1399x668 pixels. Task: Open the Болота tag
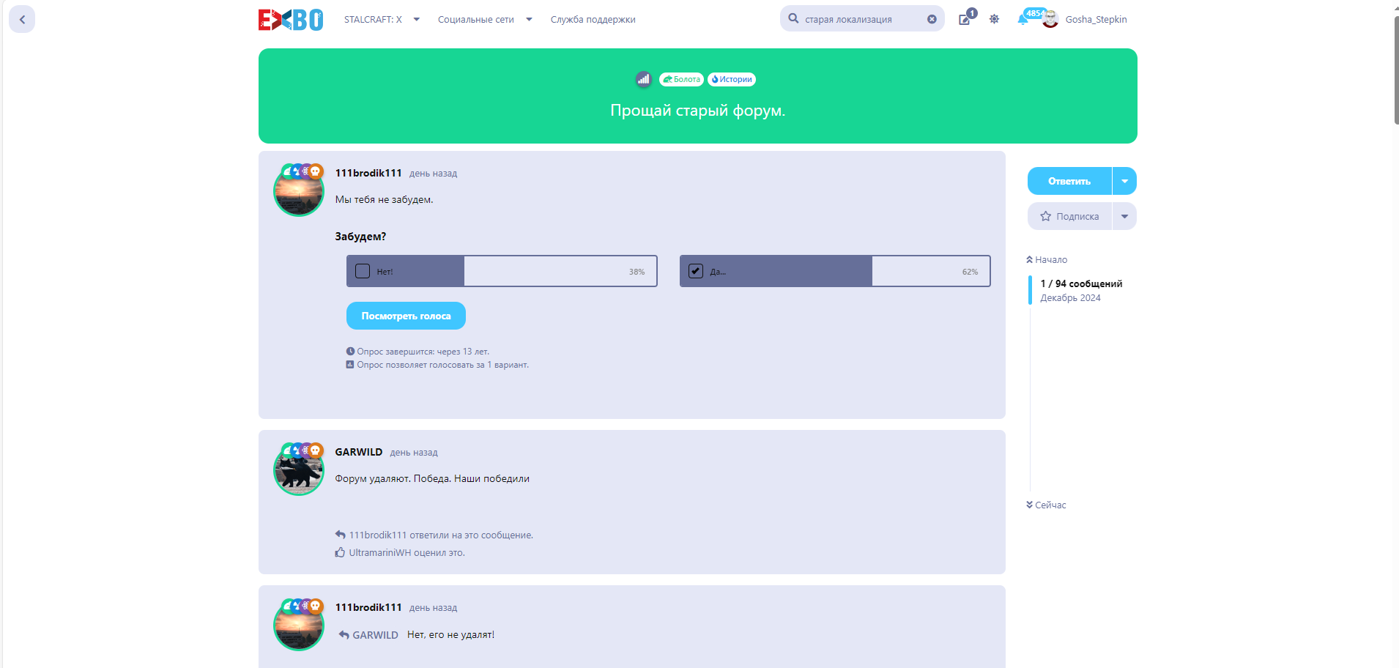681,79
